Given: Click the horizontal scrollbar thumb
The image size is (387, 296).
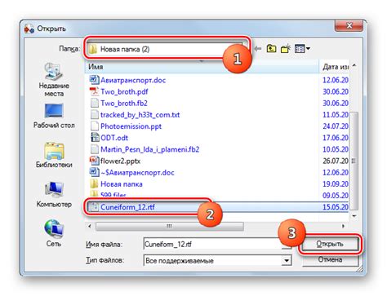Looking at the screenshot, I should (x=170, y=226).
